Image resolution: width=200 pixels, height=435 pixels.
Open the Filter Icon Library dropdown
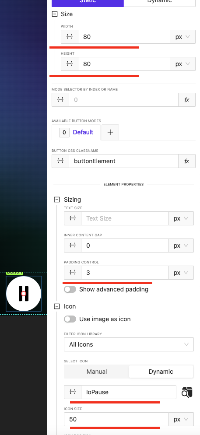pyautogui.click(x=129, y=344)
